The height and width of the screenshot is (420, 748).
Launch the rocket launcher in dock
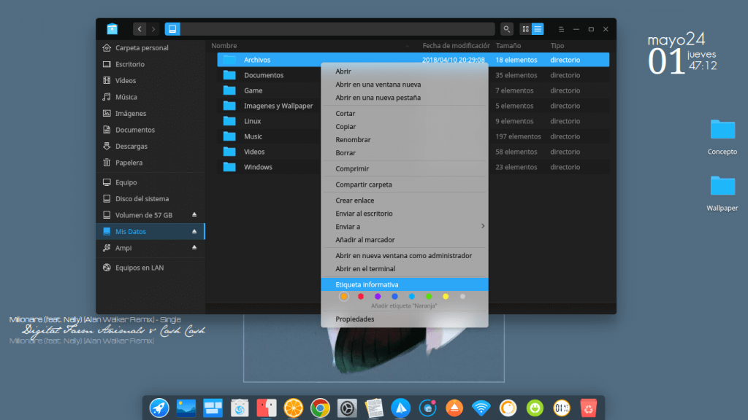(159, 408)
